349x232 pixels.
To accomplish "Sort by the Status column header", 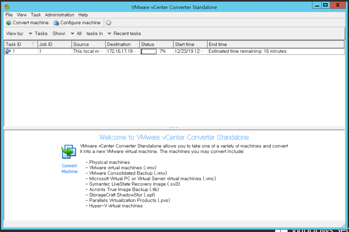I will click(156, 44).
